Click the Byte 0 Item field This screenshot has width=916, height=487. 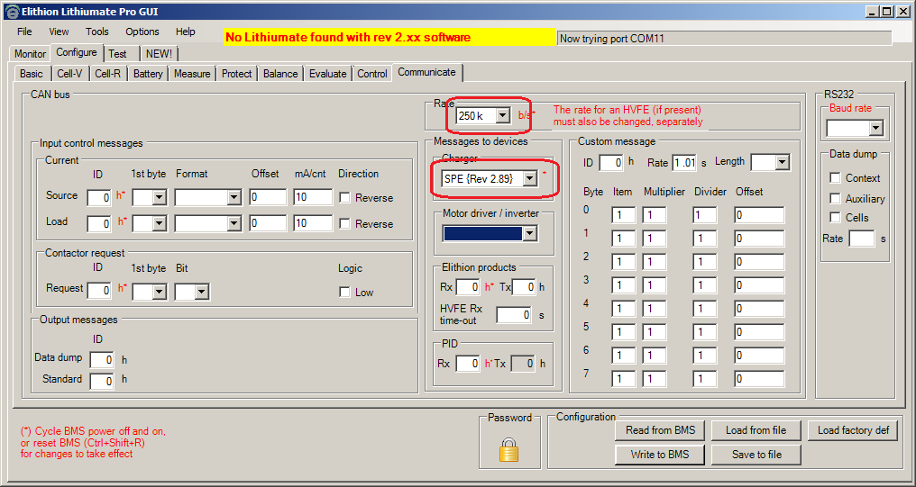point(623,215)
